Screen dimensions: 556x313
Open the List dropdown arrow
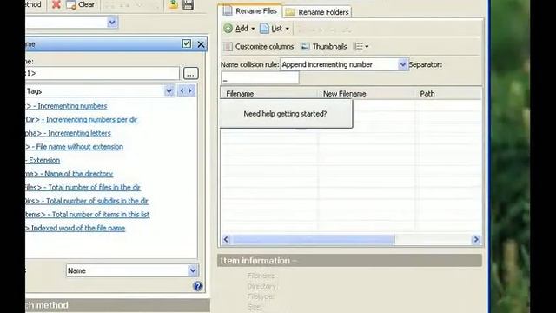[288, 29]
